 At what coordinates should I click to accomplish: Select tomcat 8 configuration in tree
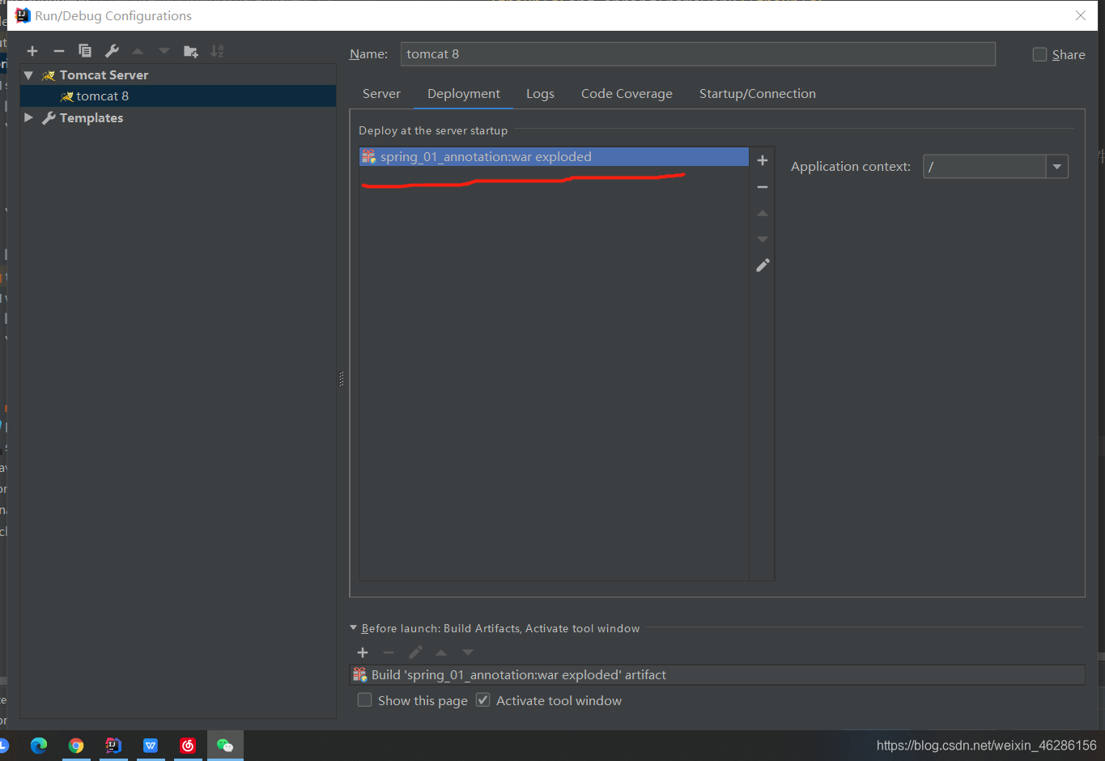point(178,96)
